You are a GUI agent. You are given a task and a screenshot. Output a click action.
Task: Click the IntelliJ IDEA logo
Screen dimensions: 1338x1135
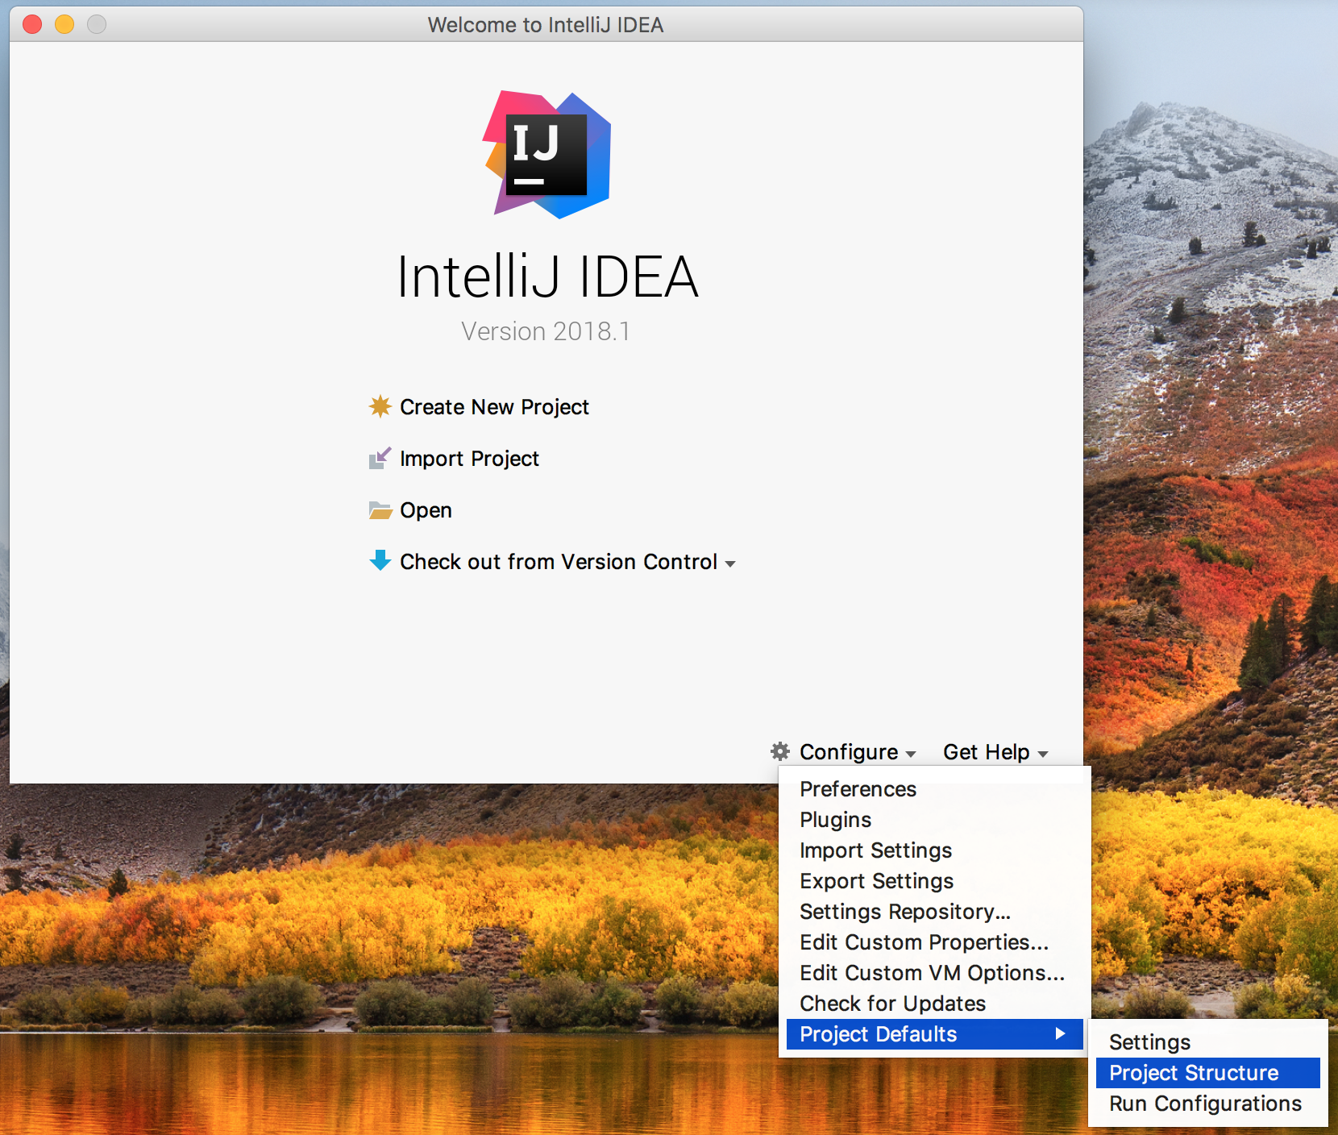(x=547, y=154)
